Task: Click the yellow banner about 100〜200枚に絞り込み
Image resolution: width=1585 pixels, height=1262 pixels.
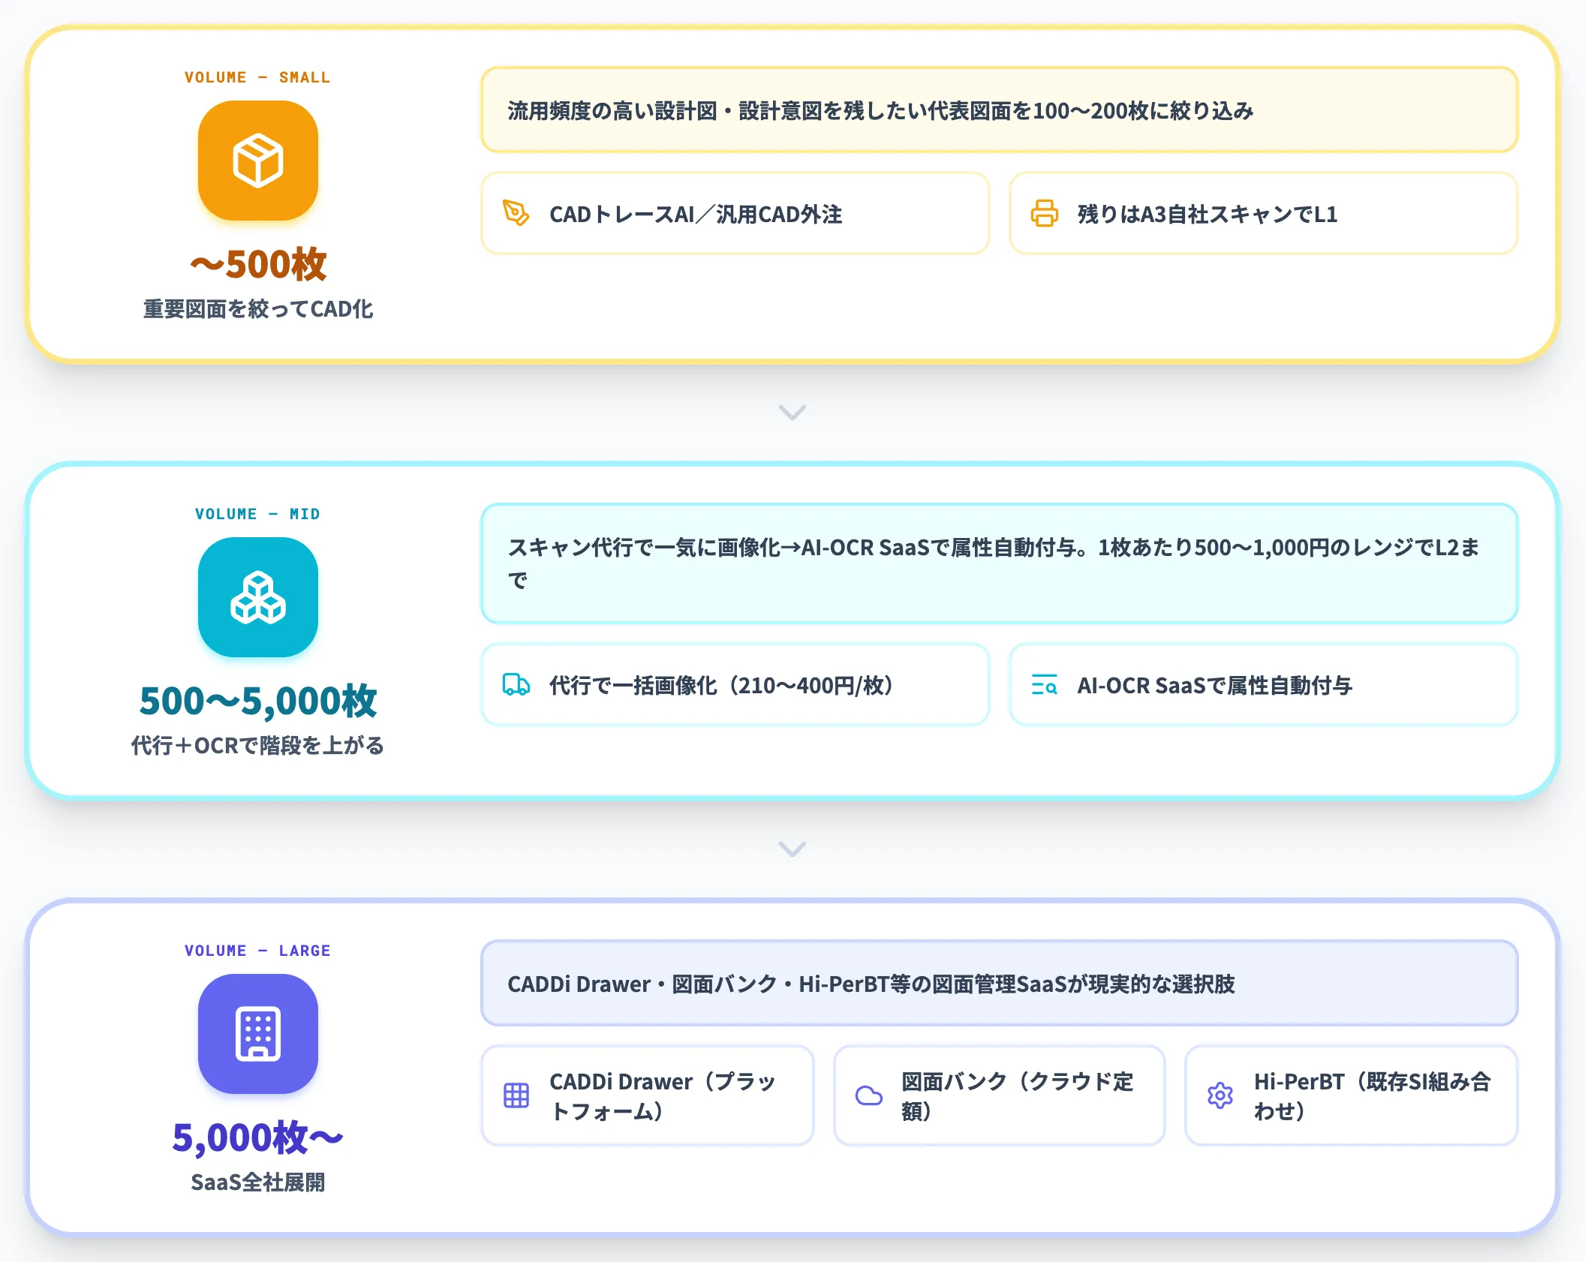Action: (x=1000, y=110)
